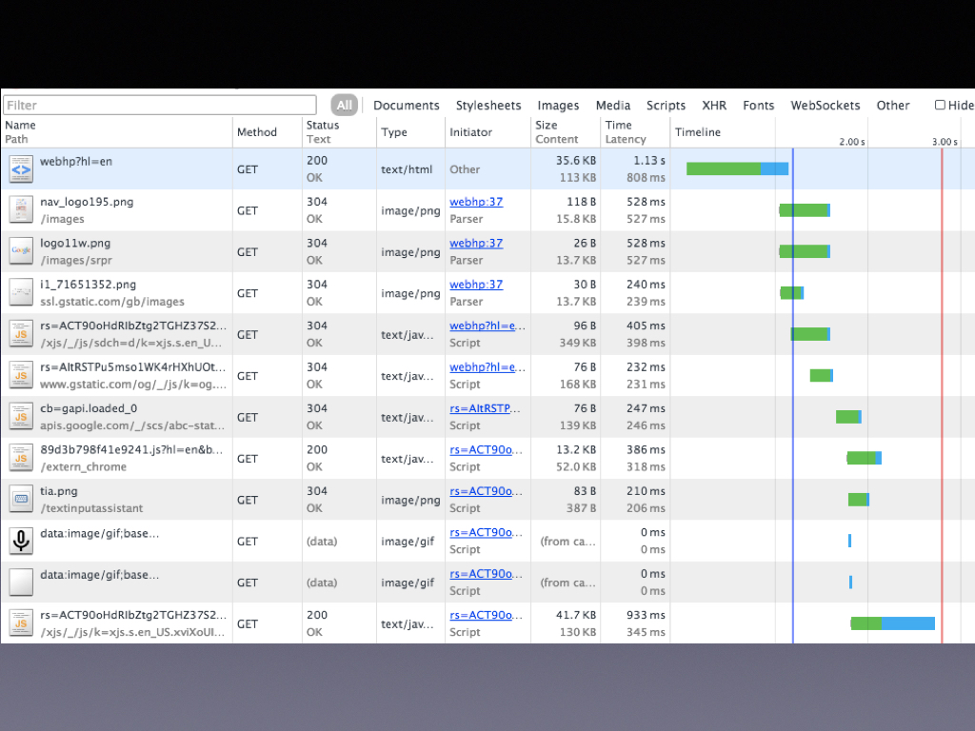Screen dimensions: 975x731
Task: Show WebSockets requests only
Action: 825,106
